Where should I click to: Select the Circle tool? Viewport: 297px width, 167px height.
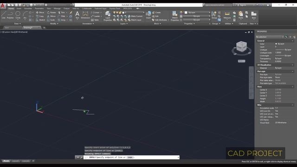click(18, 15)
